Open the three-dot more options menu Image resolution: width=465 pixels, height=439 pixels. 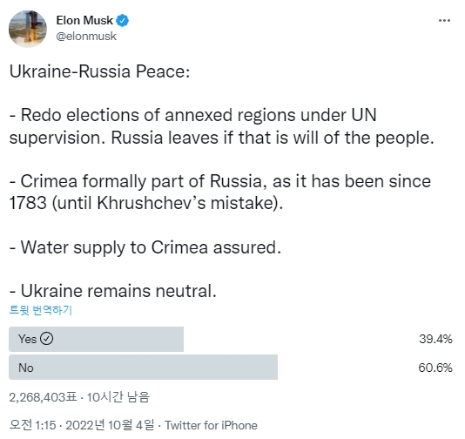[x=444, y=20]
